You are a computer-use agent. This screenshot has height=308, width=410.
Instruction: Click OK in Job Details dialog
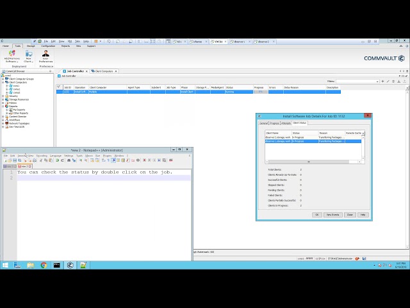(x=317, y=215)
